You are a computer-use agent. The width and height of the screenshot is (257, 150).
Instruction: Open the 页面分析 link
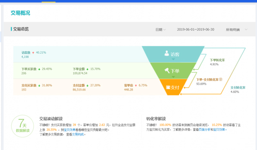click(204, 130)
